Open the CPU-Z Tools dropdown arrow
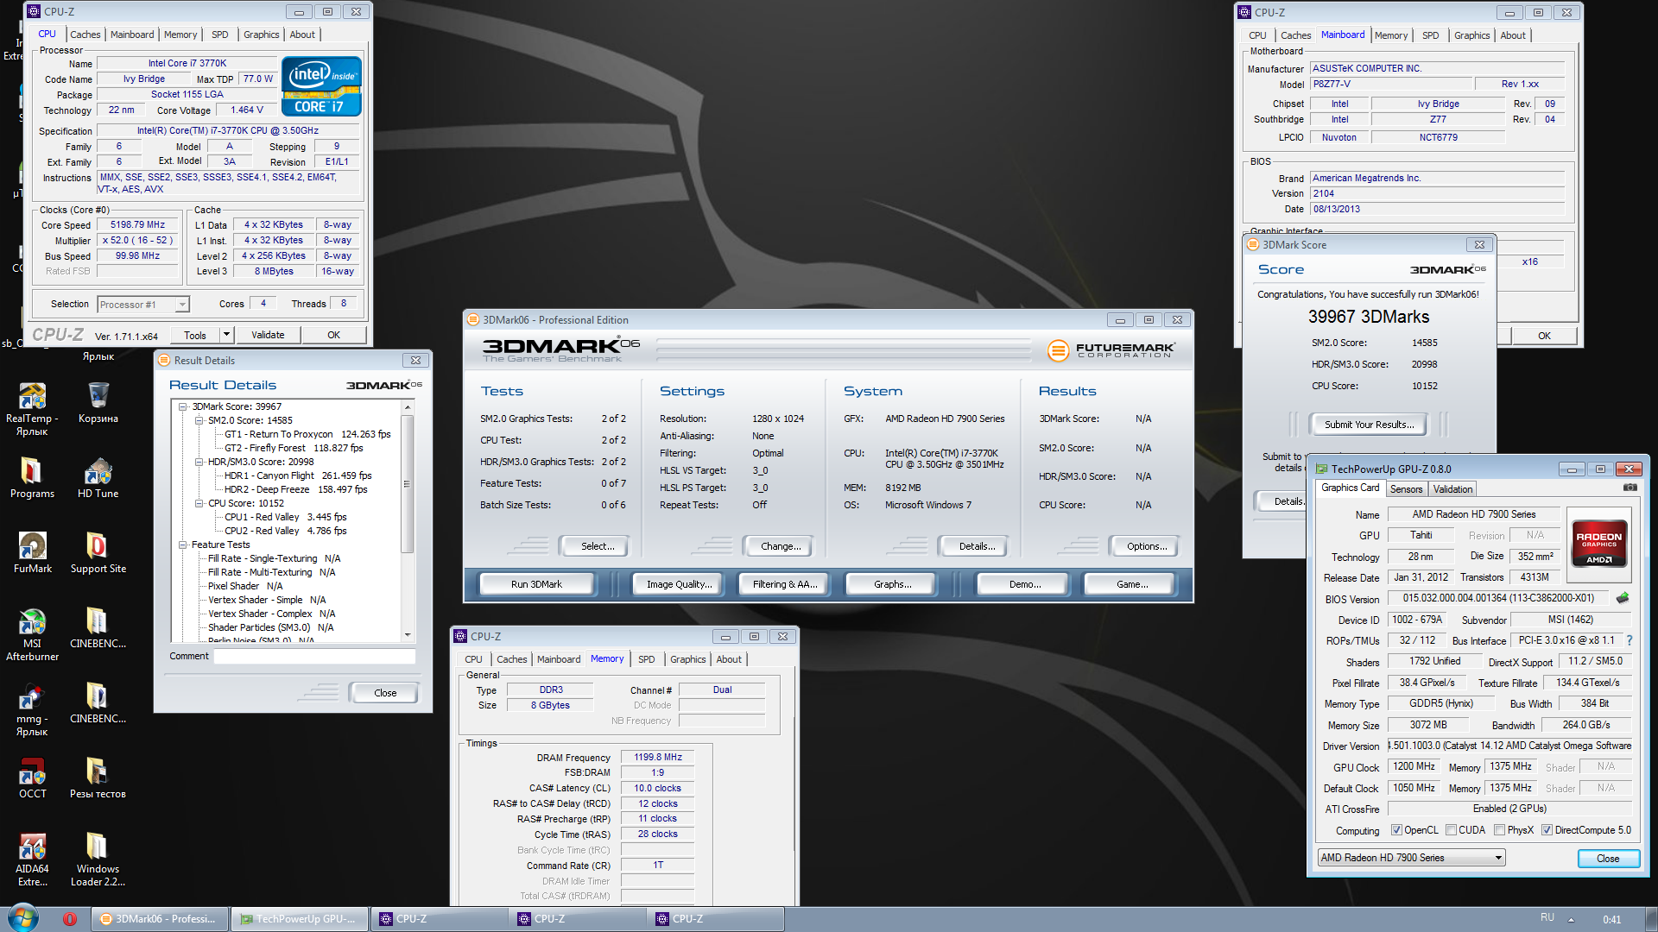The image size is (1658, 932). point(226,335)
